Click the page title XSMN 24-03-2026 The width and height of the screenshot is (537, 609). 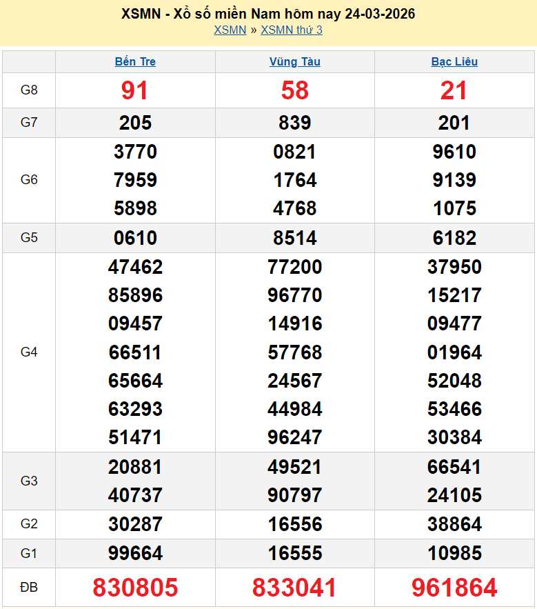point(268,14)
